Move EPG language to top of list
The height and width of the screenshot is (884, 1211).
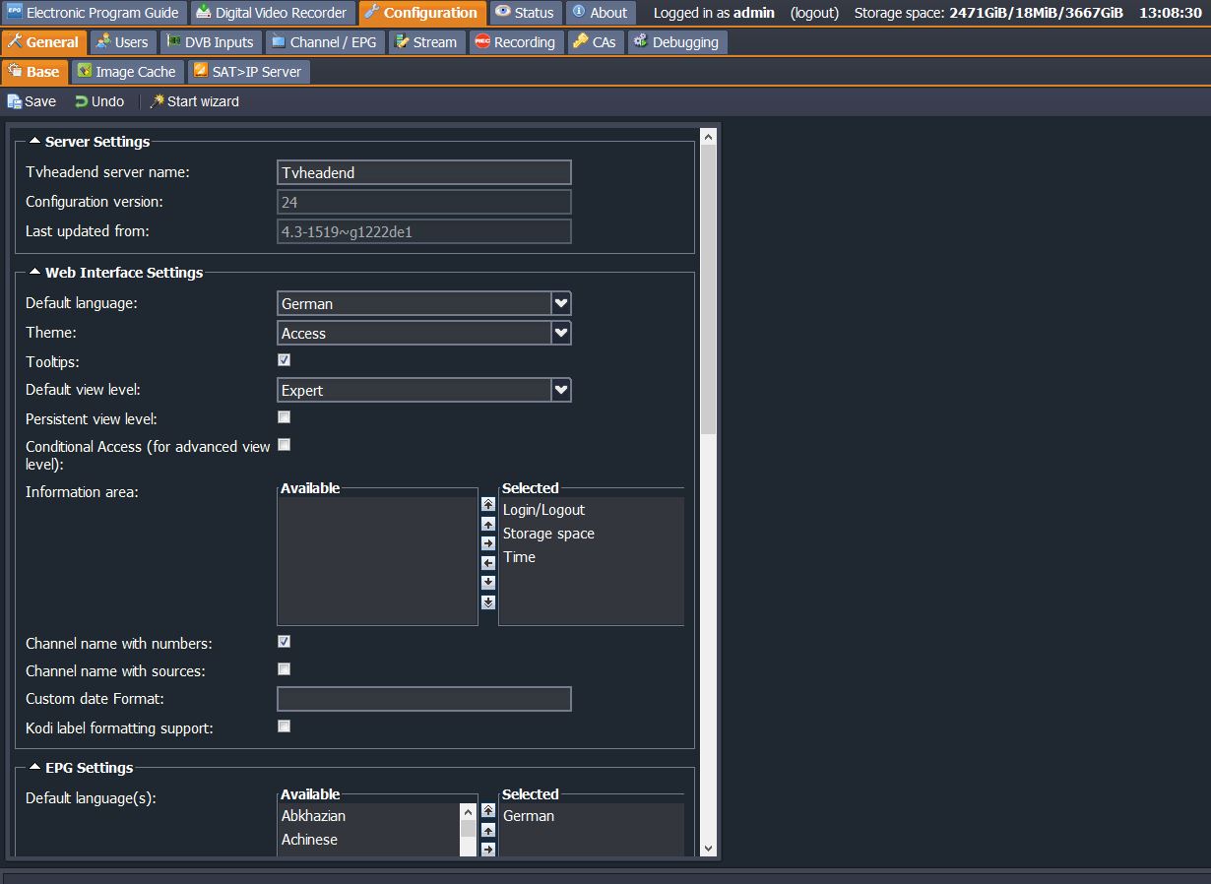488,810
